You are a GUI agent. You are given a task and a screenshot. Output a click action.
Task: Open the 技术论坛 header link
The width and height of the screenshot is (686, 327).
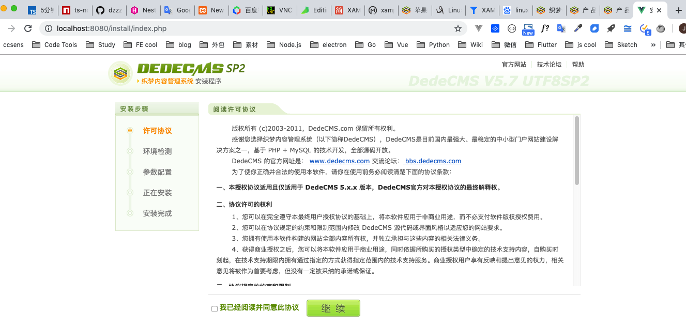click(x=549, y=65)
